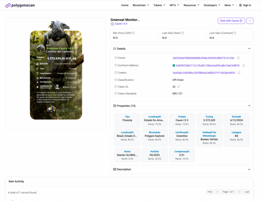Copy the Creator address
This screenshot has height=201, width=262.
(x=239, y=73)
